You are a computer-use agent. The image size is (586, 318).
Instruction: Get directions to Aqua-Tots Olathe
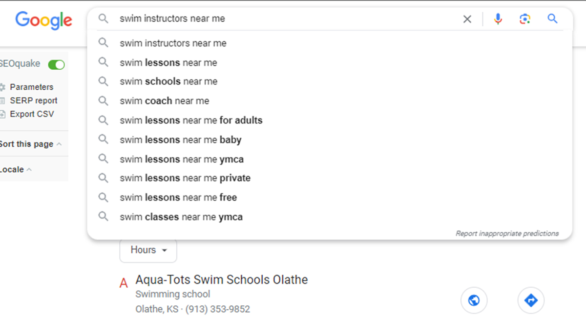coord(531,300)
